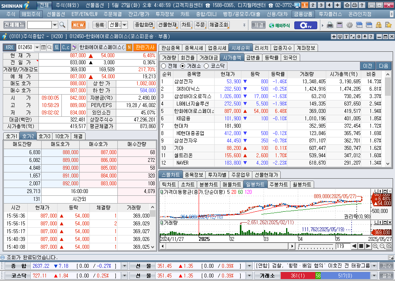Click the 이전 previous page button

point(367,66)
